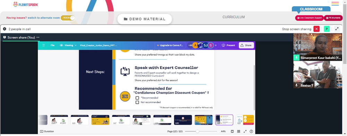The image size is (347, 136).
Task: Click 2 people in call text
Action: pos(19,29)
